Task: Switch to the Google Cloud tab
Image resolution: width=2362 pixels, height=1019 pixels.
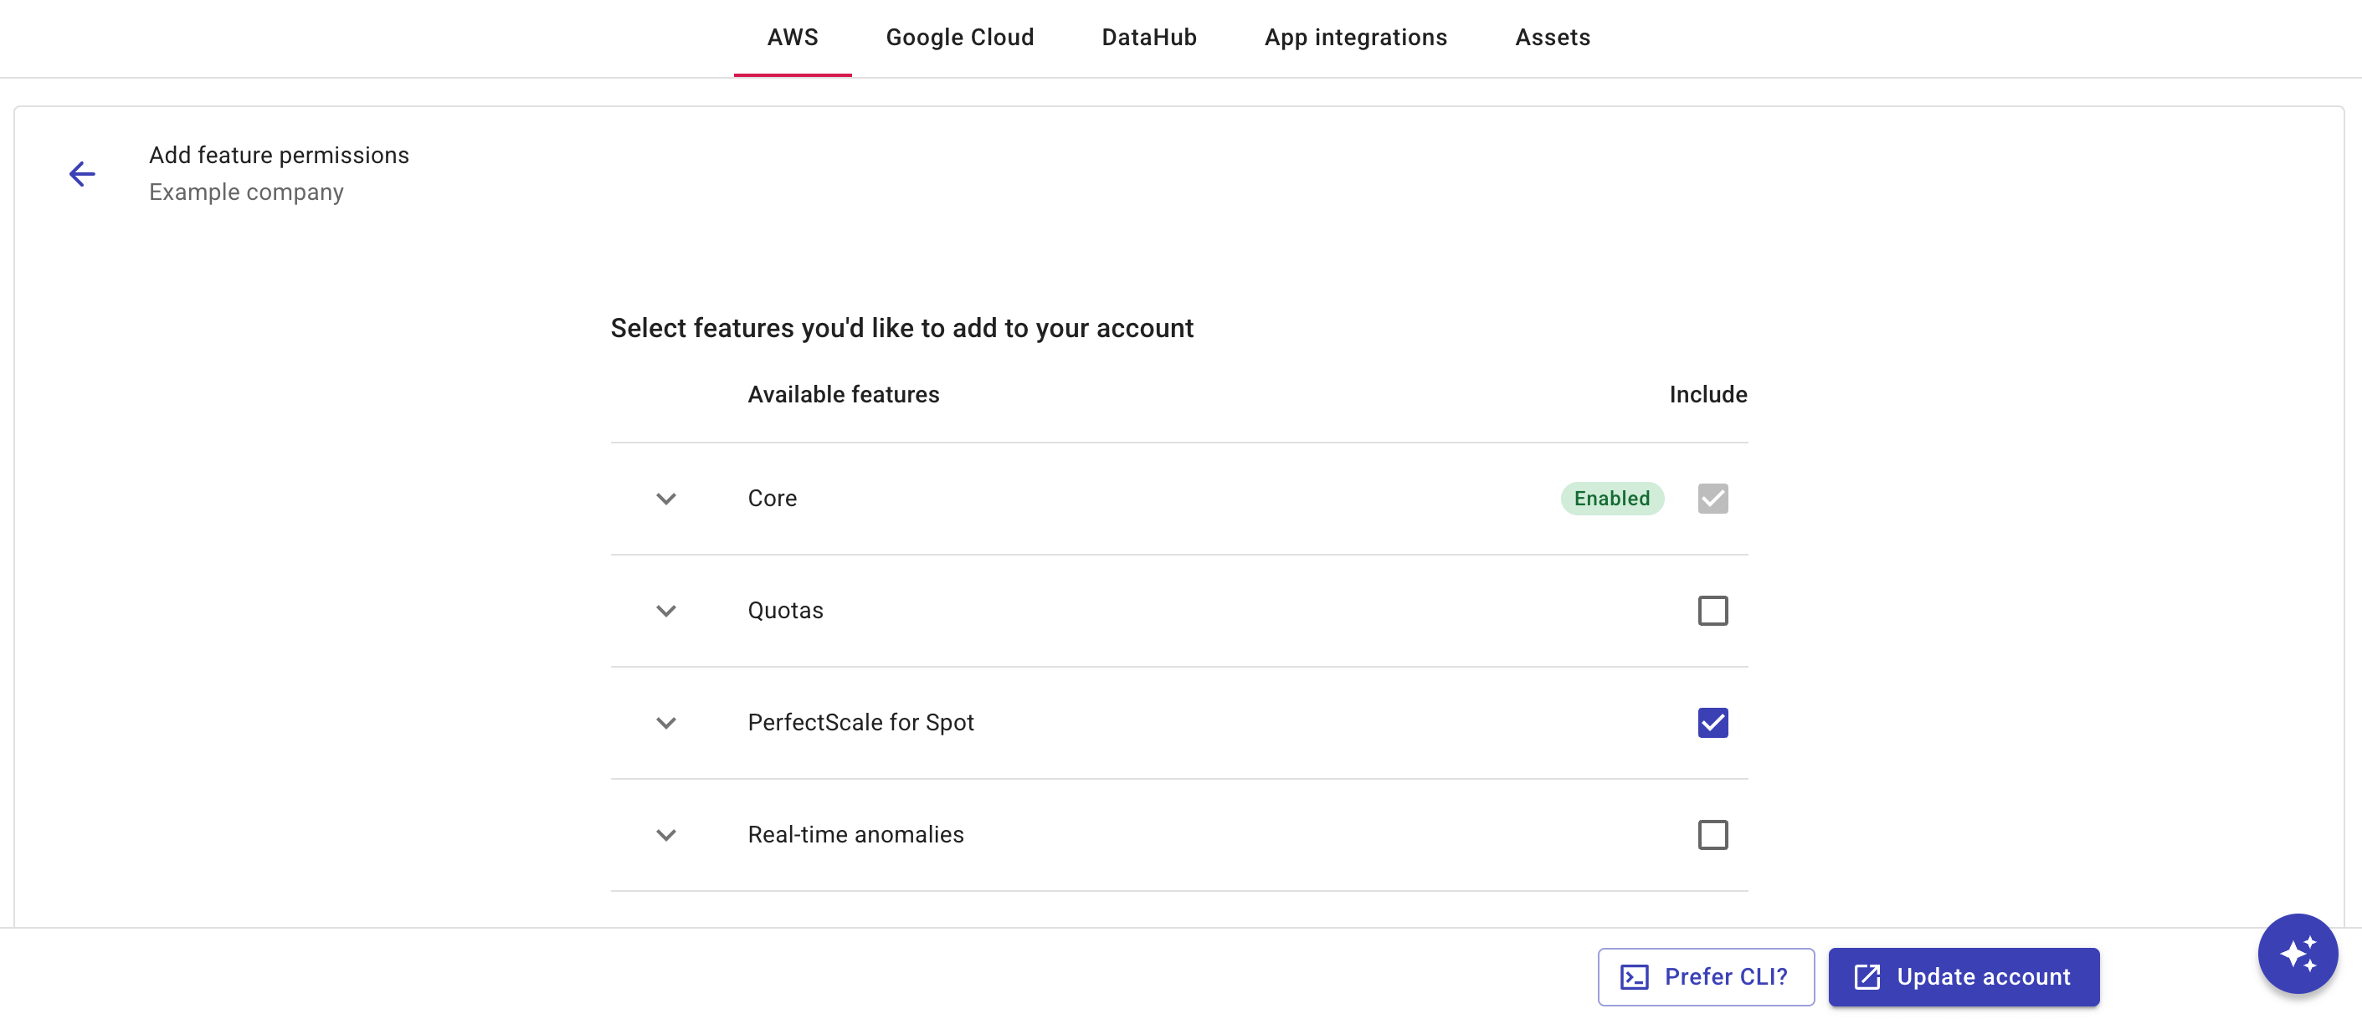Action: pyautogui.click(x=959, y=38)
